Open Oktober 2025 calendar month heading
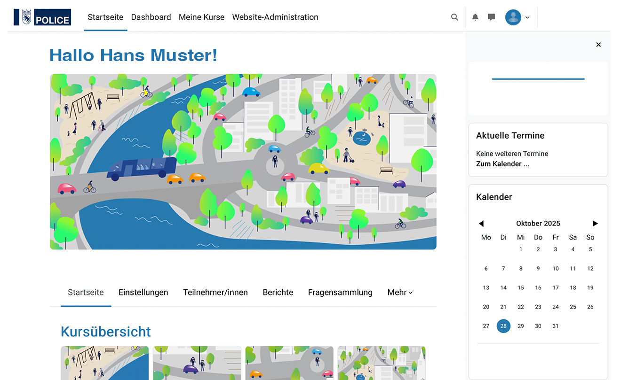 click(x=538, y=224)
